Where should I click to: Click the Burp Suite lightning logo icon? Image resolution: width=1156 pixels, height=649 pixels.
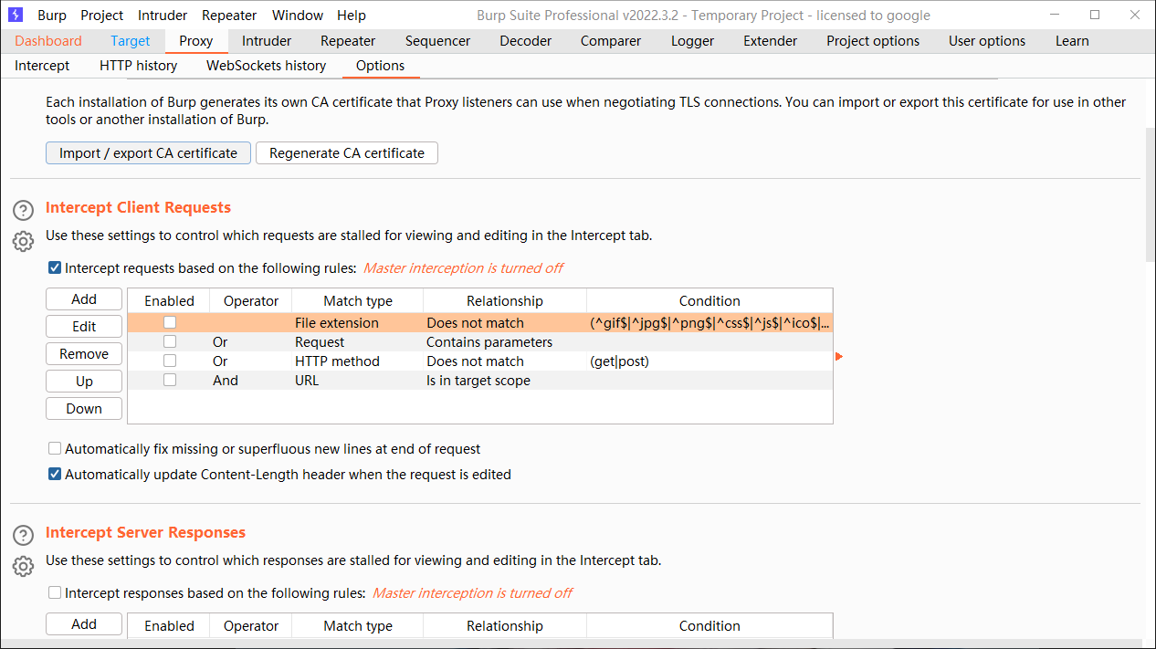16,15
